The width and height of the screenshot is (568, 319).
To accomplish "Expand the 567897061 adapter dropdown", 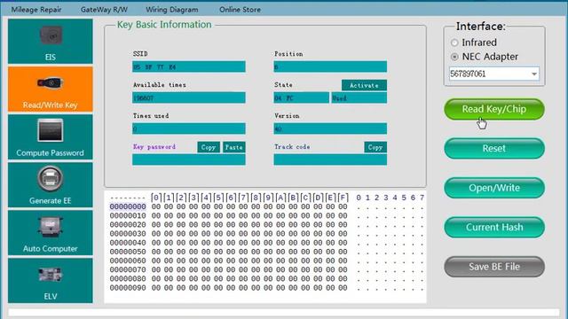I will coord(534,74).
